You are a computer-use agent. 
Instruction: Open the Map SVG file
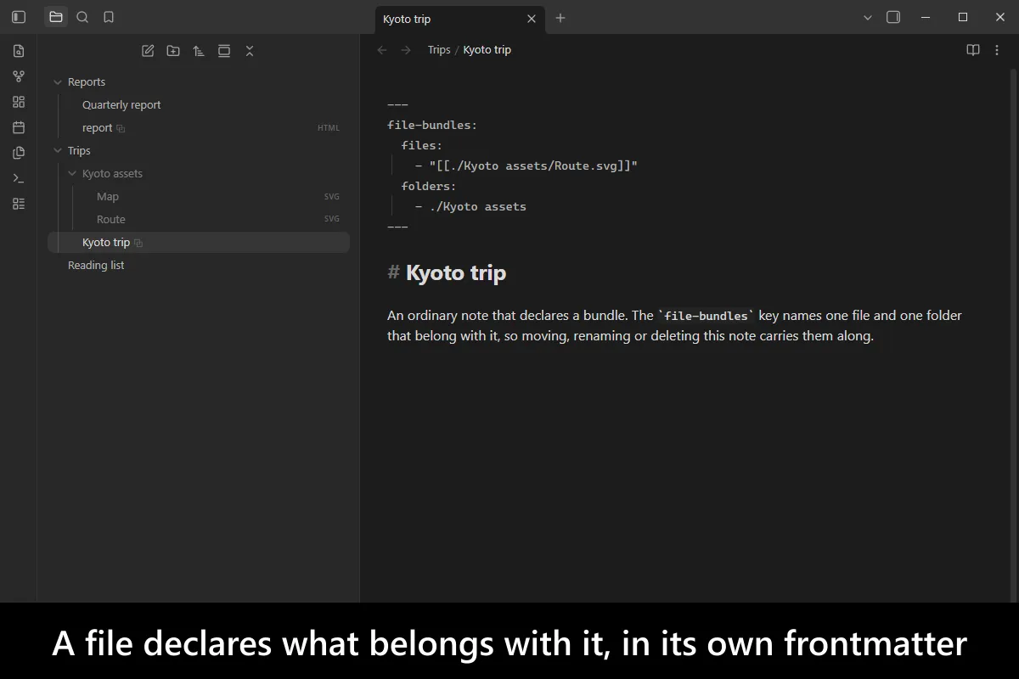tap(108, 197)
